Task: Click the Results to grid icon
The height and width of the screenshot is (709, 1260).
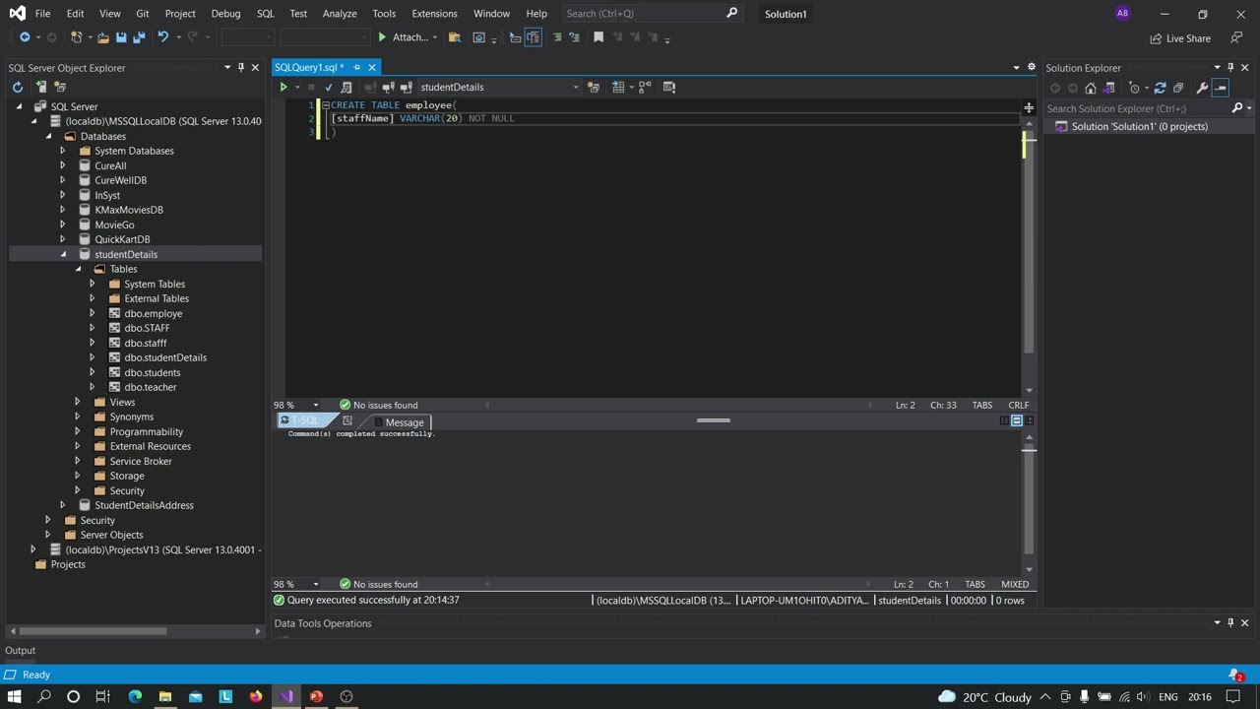Action: [618, 87]
